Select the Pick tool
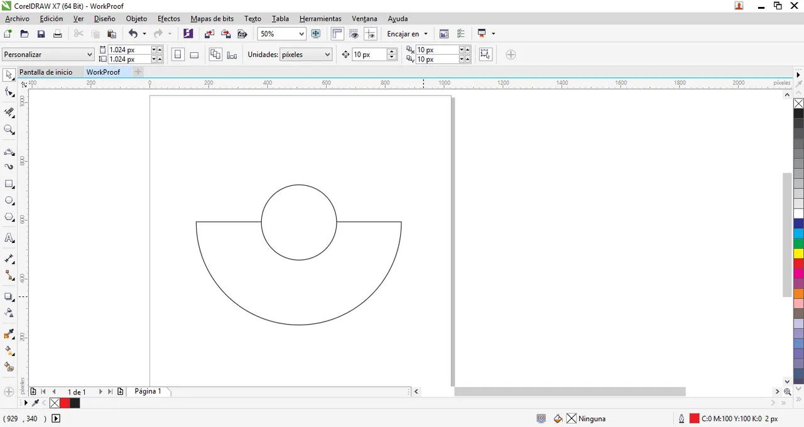 click(9, 75)
